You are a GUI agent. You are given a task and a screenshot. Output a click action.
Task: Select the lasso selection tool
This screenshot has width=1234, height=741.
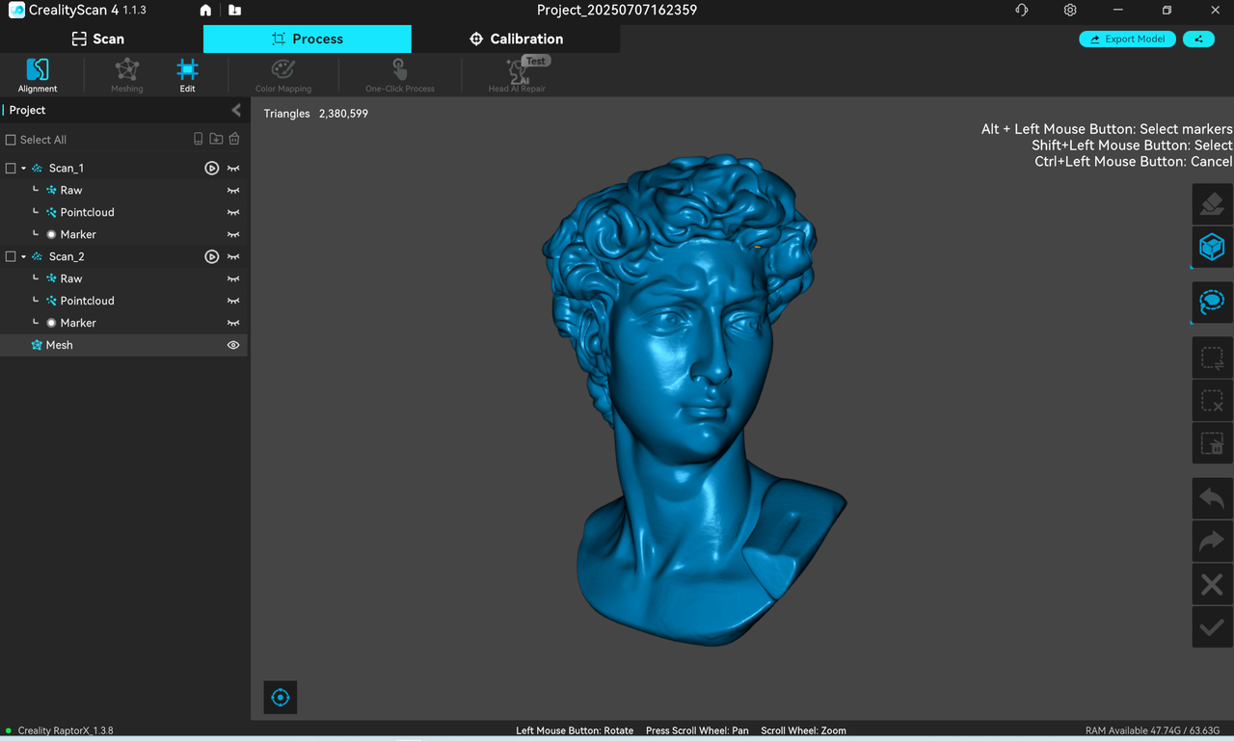[1212, 302]
